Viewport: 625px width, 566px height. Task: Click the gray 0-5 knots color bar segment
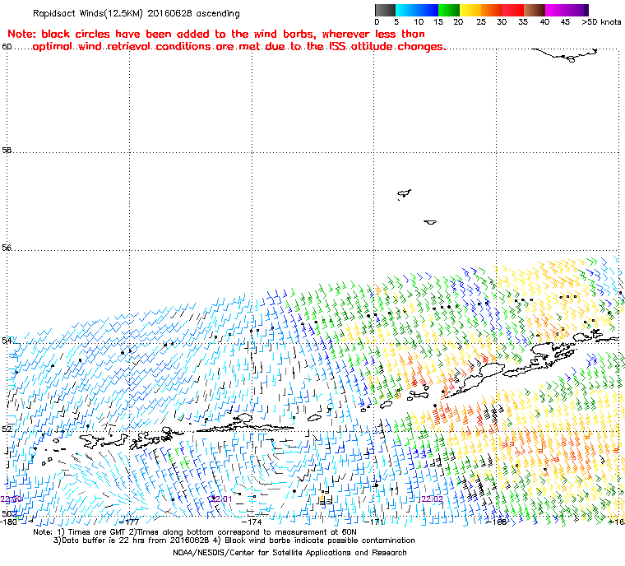click(386, 10)
